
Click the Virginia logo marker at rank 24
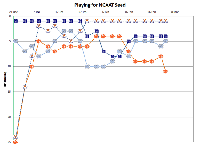coord(15,137)
